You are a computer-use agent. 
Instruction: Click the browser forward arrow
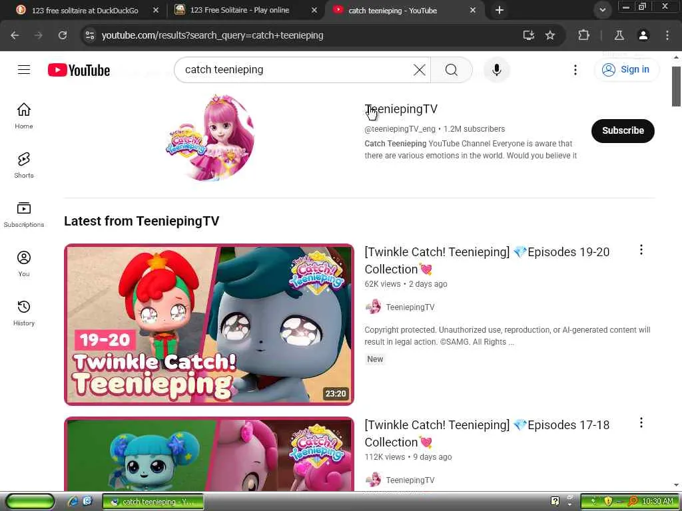point(39,35)
